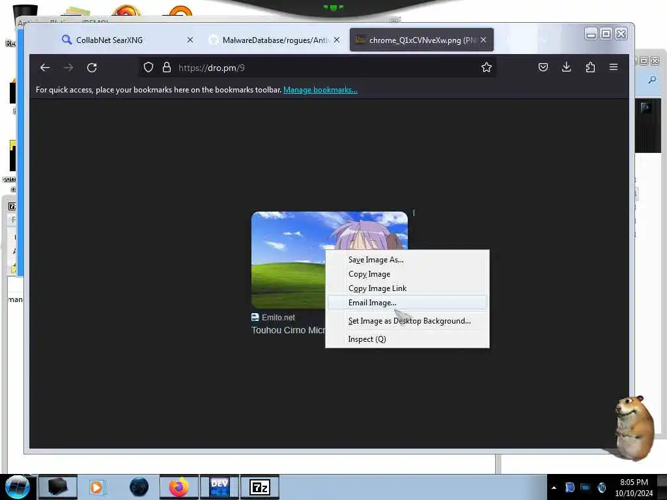The height and width of the screenshot is (500, 667).
Task: Click the https://dro.pm/9 address bar
Action: coord(317,68)
